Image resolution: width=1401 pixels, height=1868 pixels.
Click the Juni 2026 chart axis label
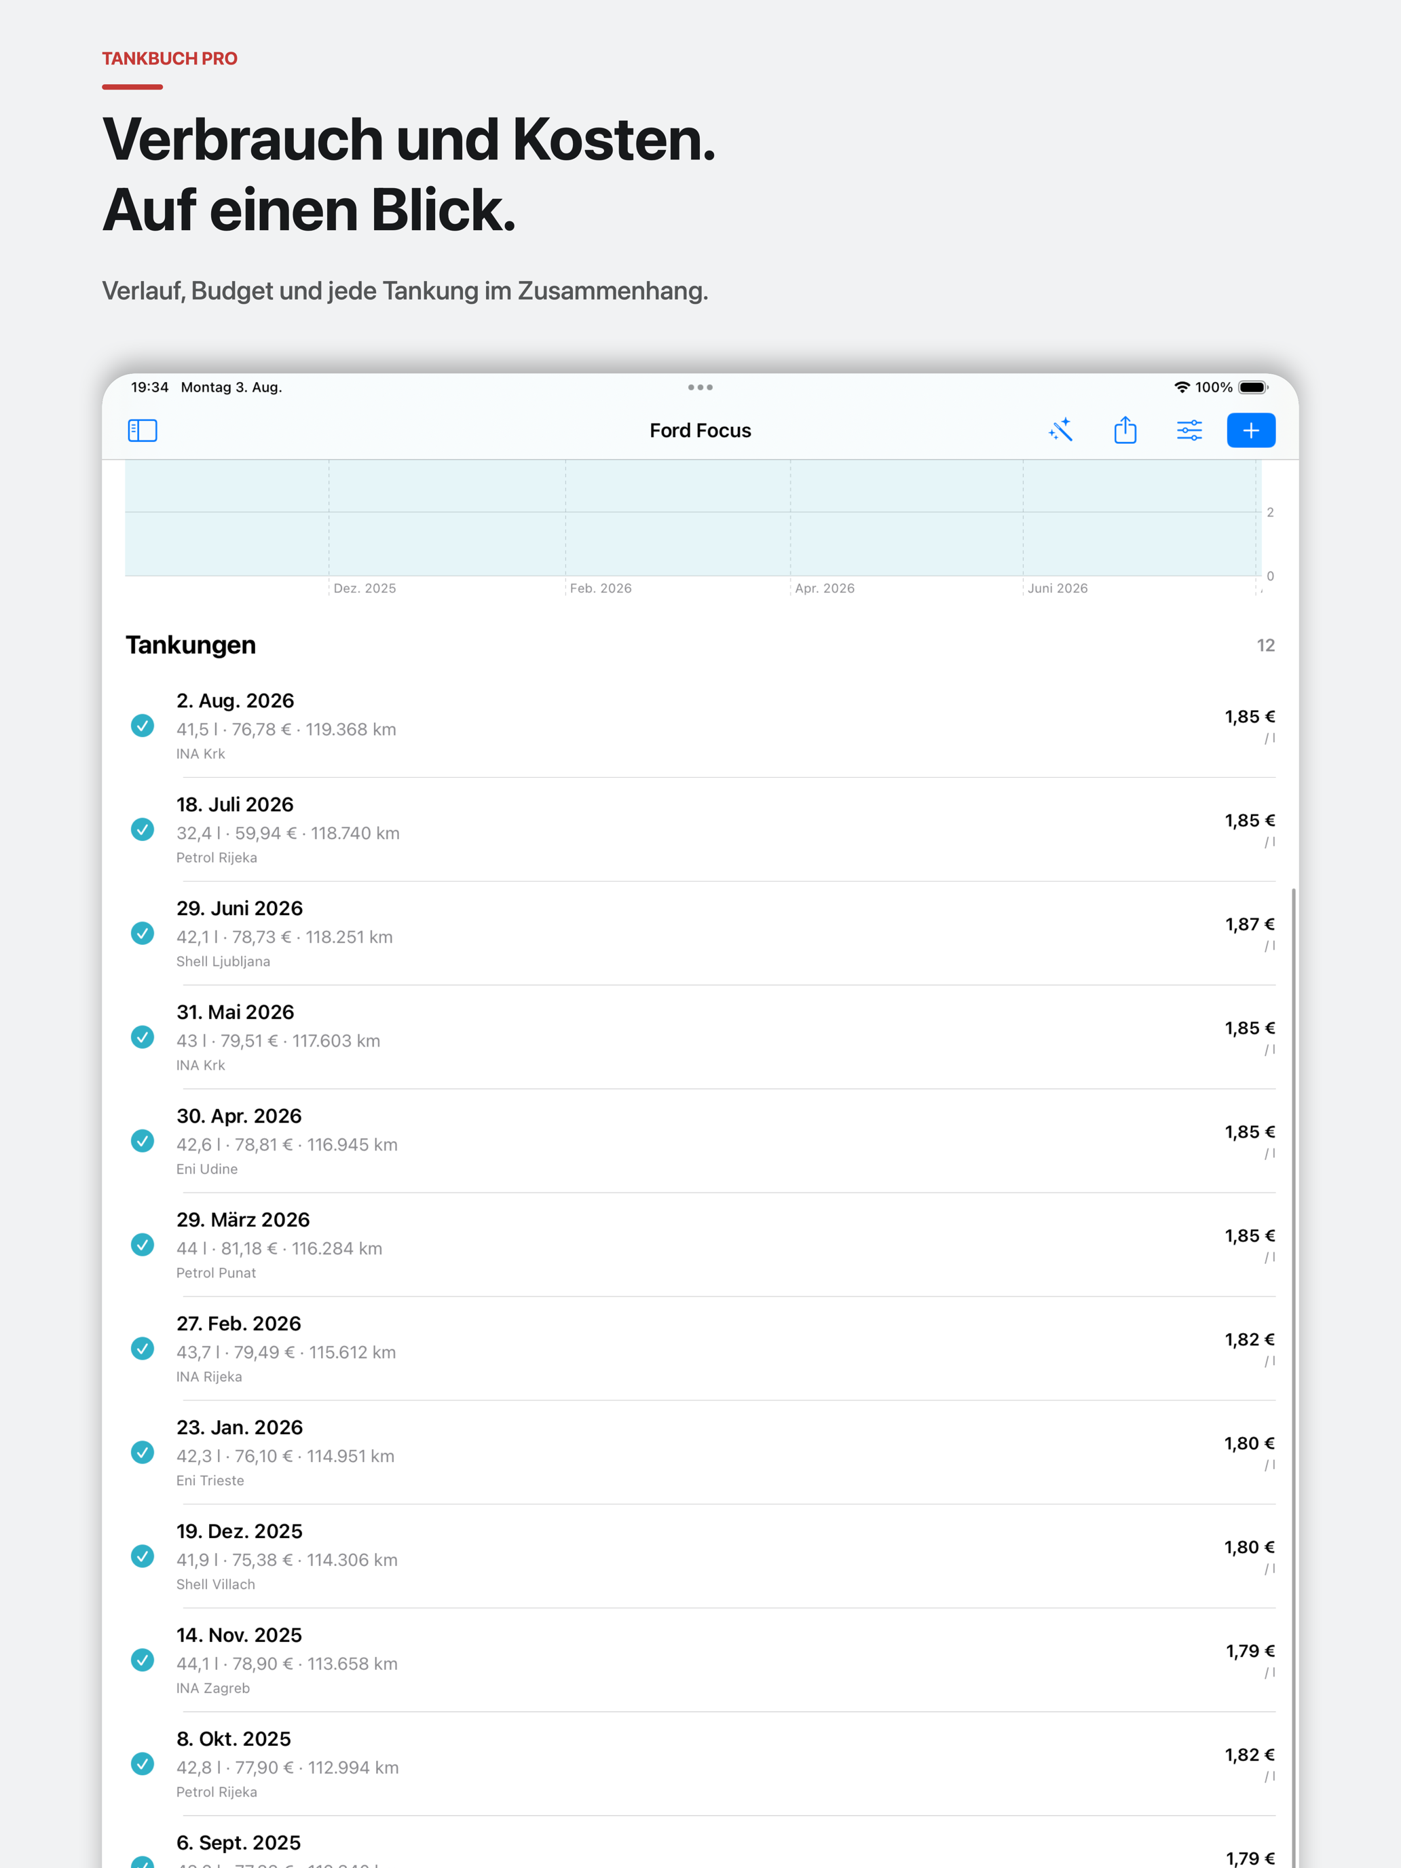[1058, 589]
